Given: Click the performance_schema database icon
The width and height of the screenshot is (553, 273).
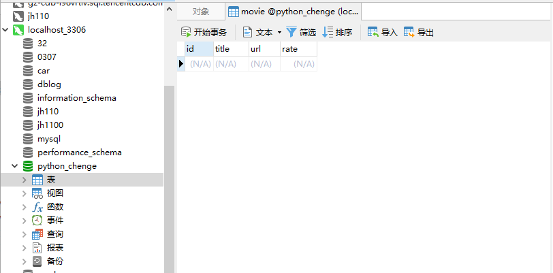Looking at the screenshot, I should [28, 152].
